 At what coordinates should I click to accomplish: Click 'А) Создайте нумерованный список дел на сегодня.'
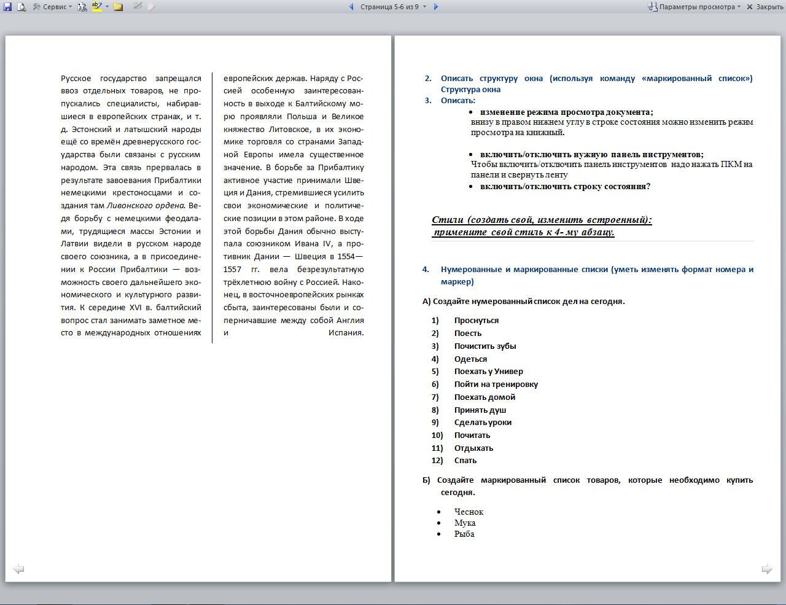coord(524,302)
